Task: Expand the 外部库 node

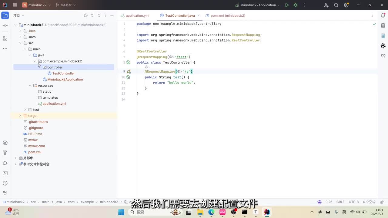Action: [x=15, y=158]
